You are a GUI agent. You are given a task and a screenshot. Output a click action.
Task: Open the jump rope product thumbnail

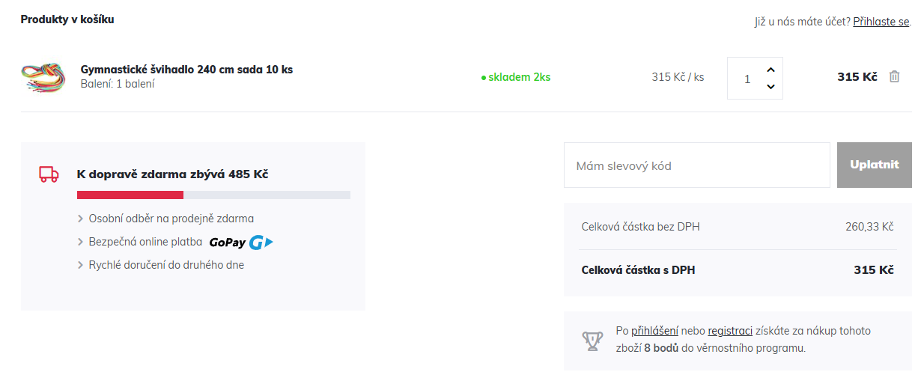click(43, 76)
